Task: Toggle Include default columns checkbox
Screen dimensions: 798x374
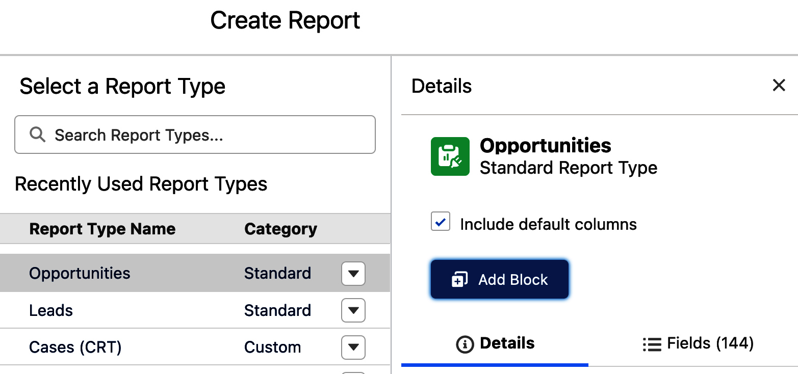Action: point(441,222)
